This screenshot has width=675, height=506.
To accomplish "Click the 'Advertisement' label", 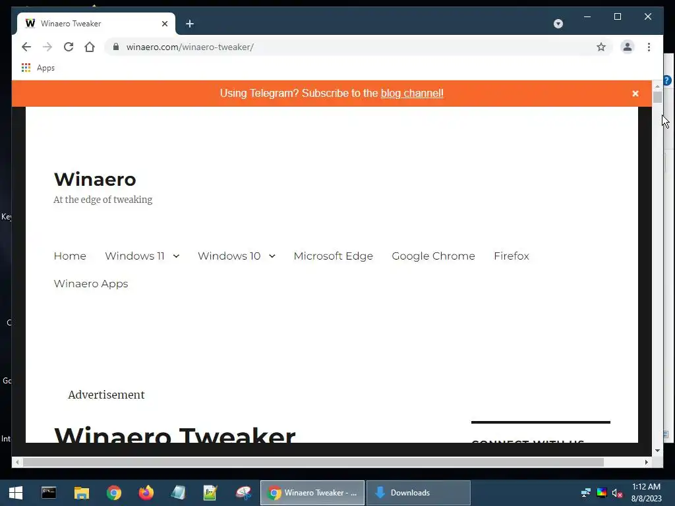I will tap(106, 395).
